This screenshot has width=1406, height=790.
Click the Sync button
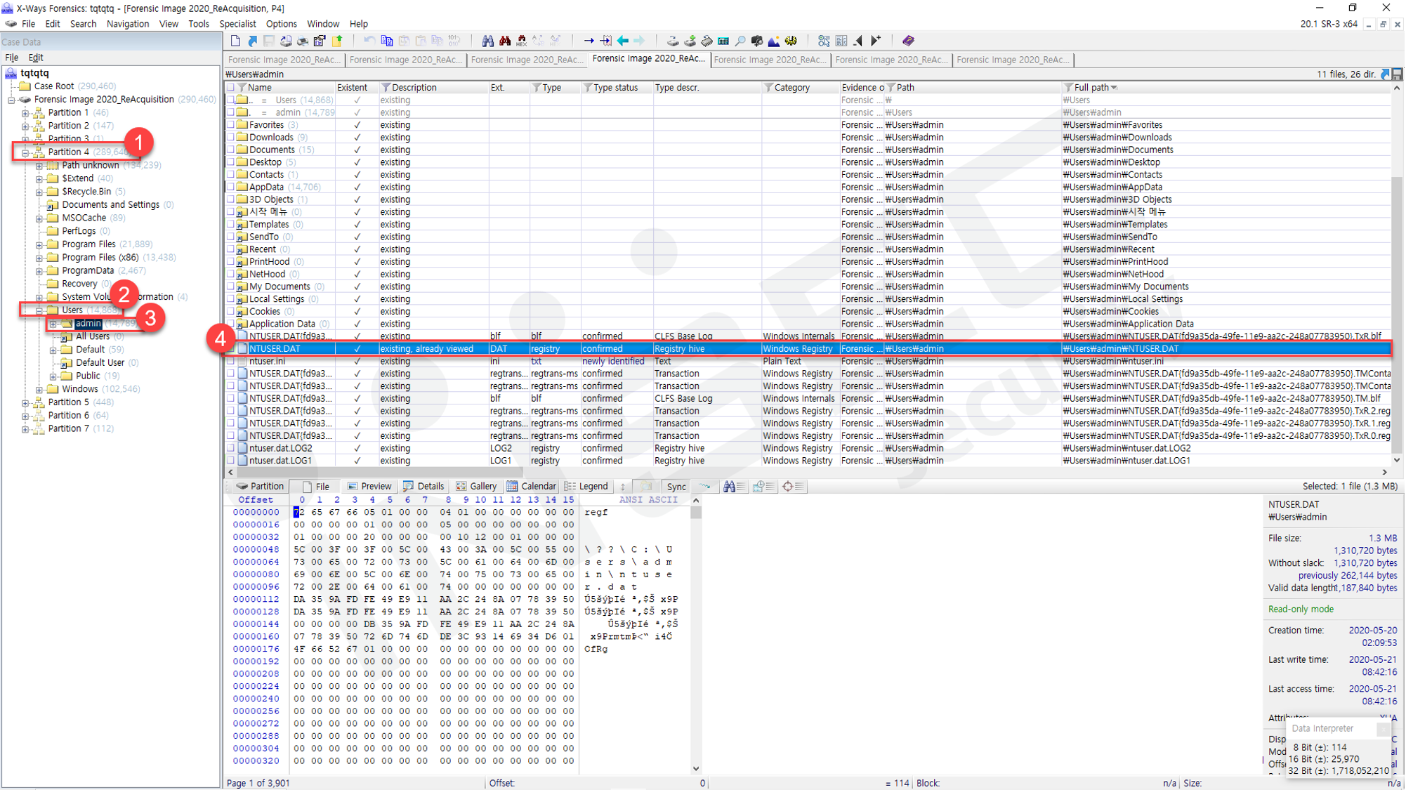pyautogui.click(x=676, y=486)
